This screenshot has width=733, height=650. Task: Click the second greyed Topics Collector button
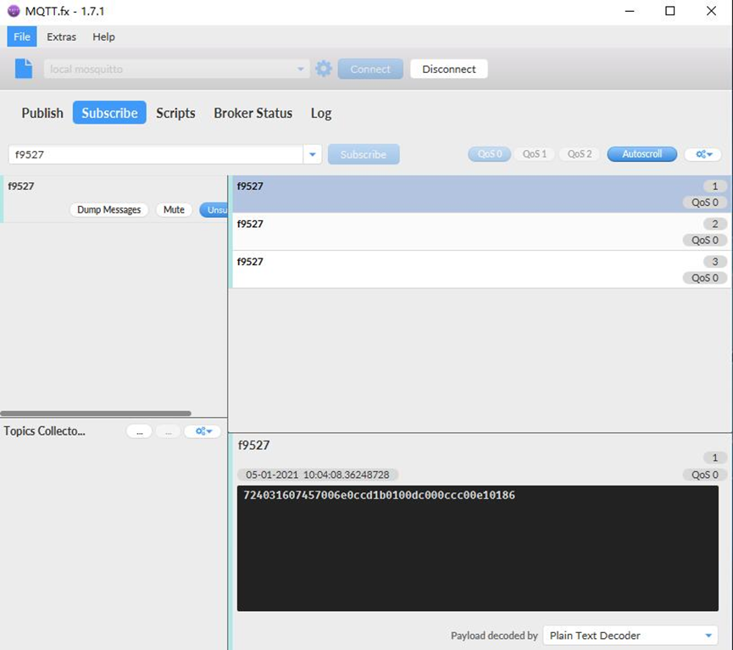coord(169,431)
